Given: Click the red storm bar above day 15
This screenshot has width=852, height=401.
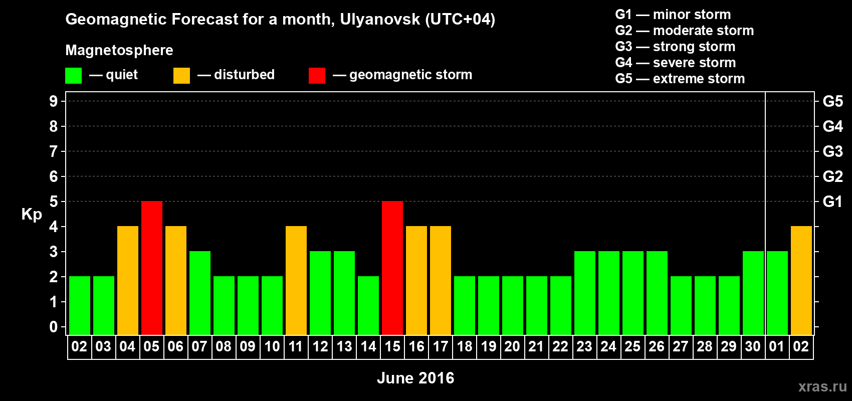Looking at the screenshot, I should [x=392, y=268].
